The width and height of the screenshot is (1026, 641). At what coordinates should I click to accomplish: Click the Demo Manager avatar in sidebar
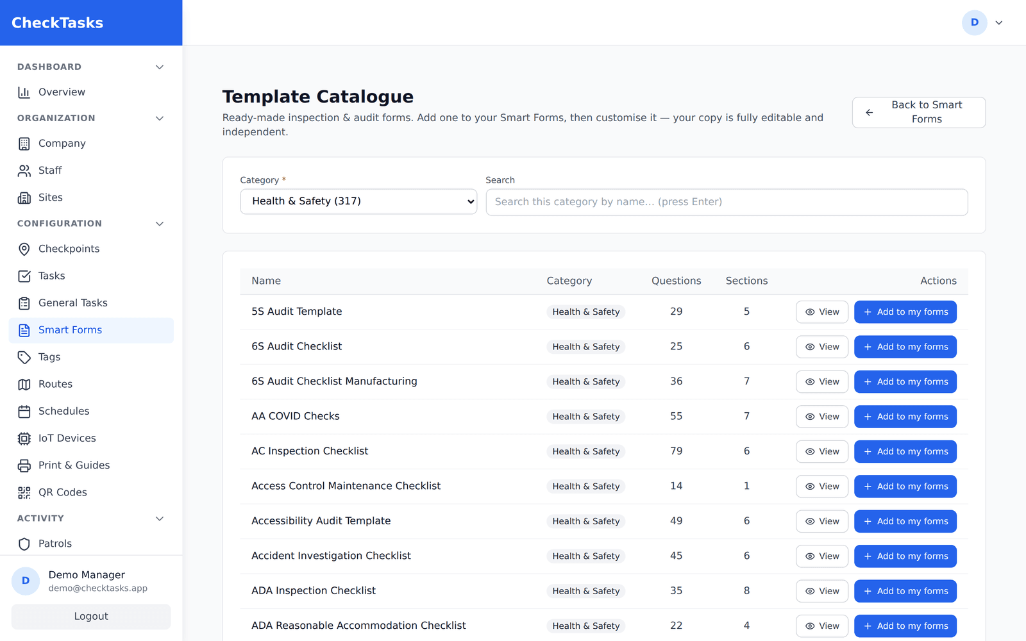(26, 581)
